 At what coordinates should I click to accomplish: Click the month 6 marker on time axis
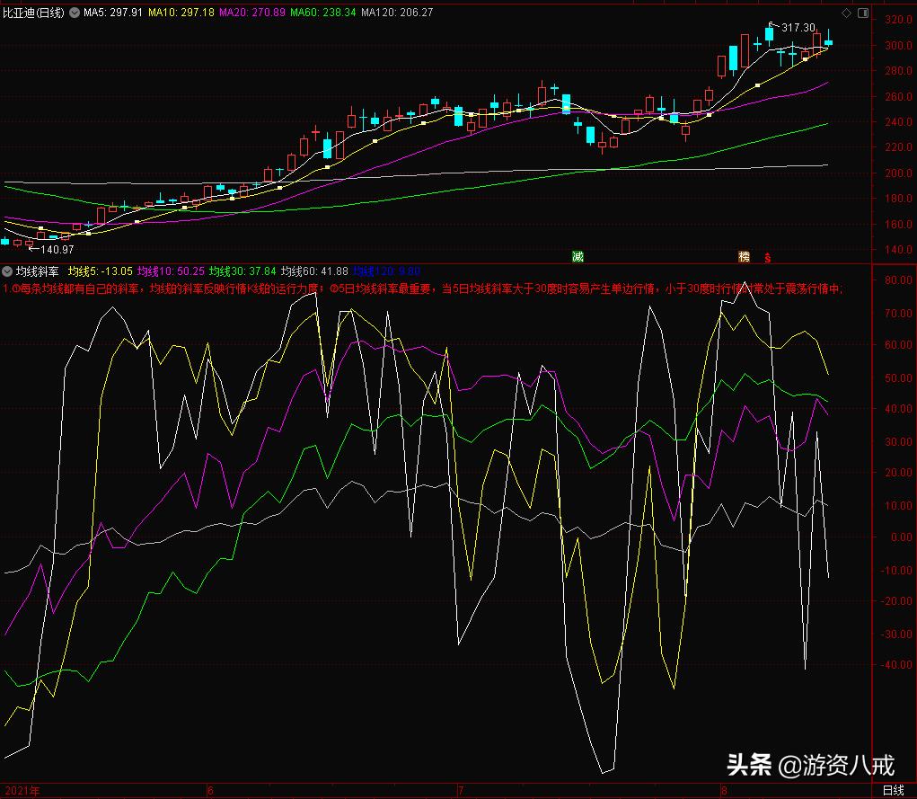coord(210,791)
